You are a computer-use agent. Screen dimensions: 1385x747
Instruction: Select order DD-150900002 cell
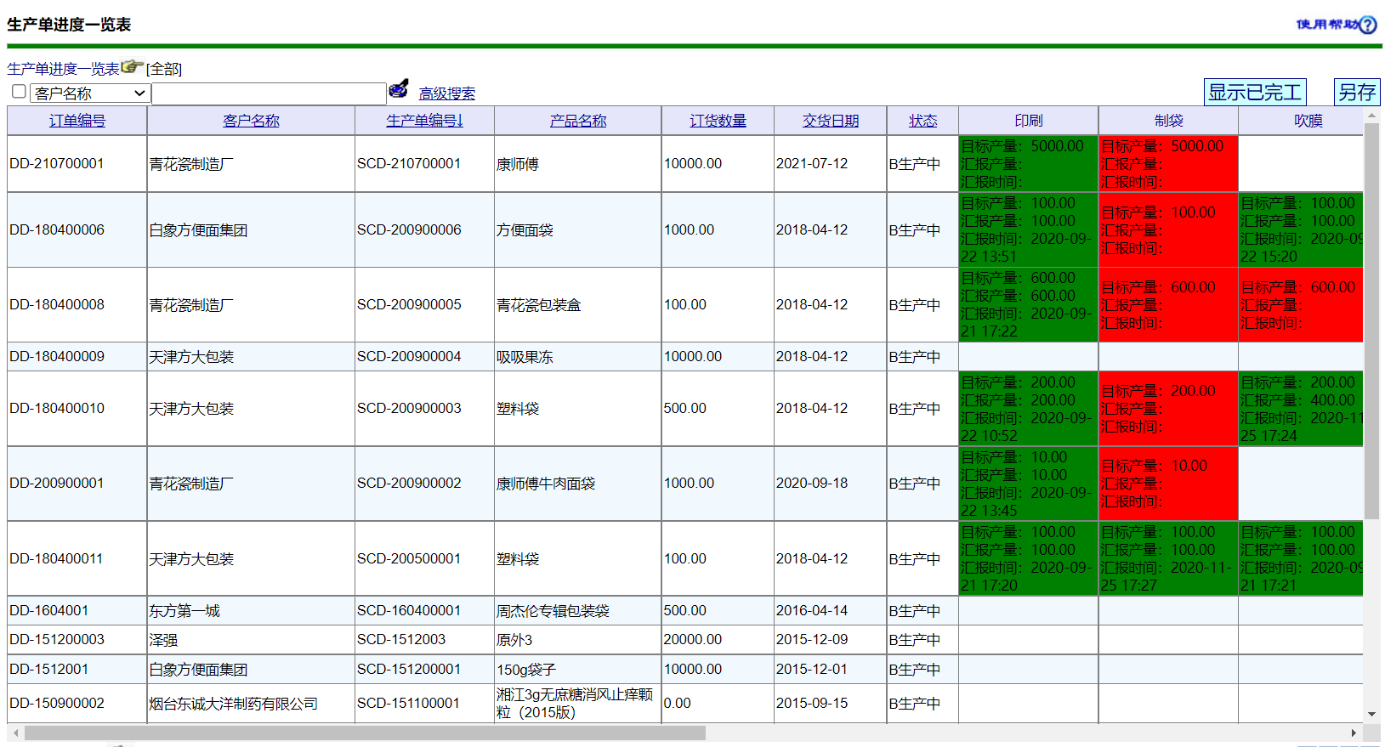tap(77, 704)
